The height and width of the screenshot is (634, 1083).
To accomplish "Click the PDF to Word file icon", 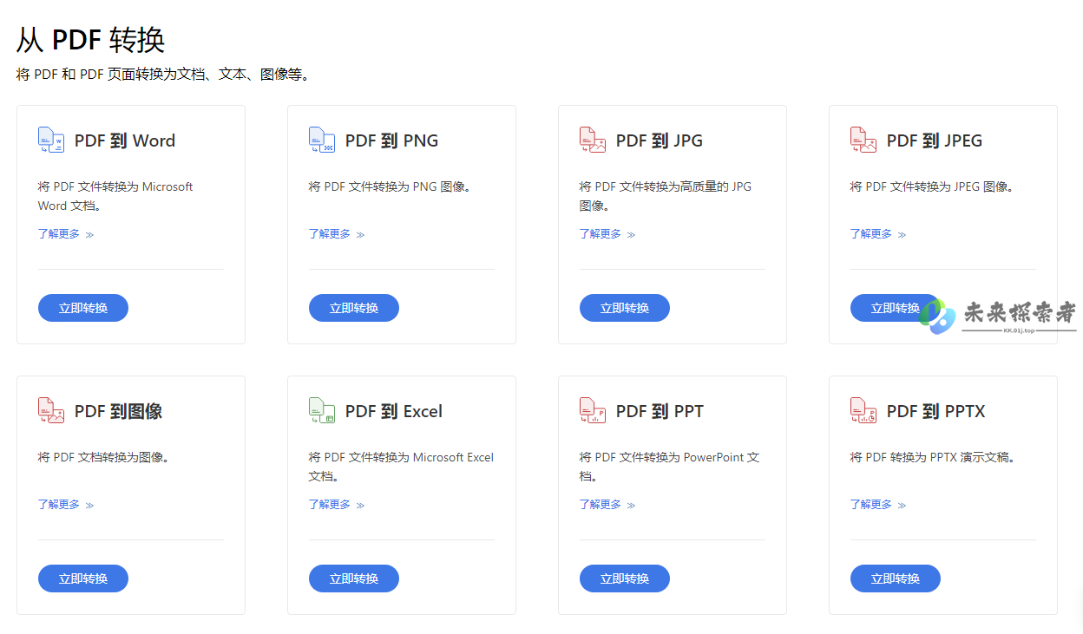I will 51,141.
